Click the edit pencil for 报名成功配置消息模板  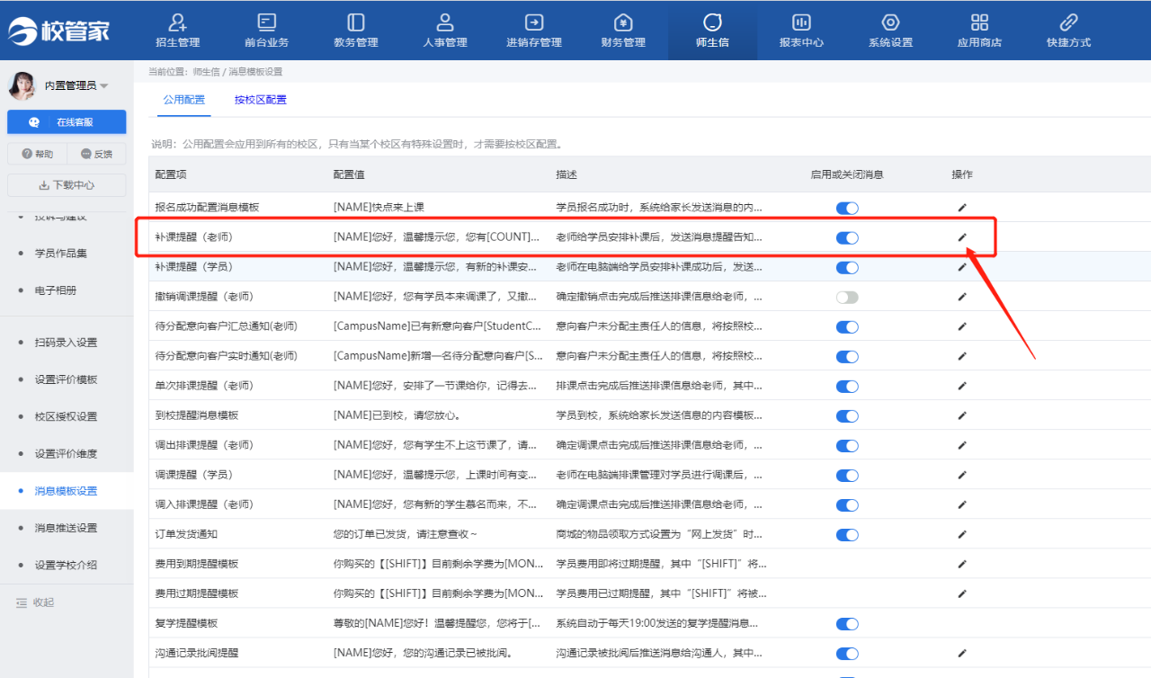(x=962, y=208)
